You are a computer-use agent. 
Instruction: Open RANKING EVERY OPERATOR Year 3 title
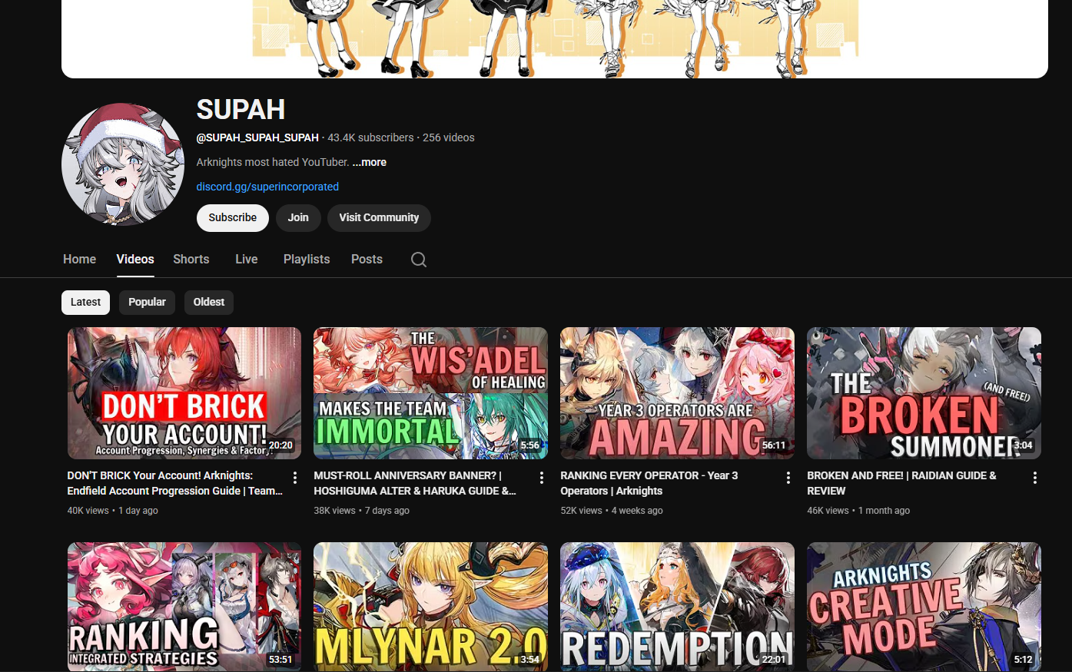[x=649, y=483]
